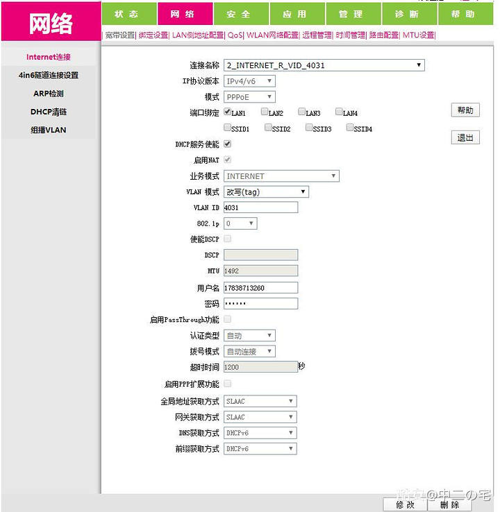This screenshot has width=500, height=512.
Task: Check the SSID1 binding checkbox
Action: click(x=227, y=128)
